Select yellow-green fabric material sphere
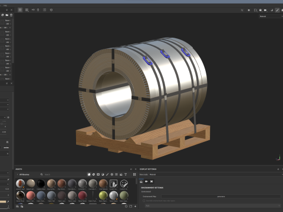The height and width of the screenshot is (212, 283). click(x=103, y=196)
